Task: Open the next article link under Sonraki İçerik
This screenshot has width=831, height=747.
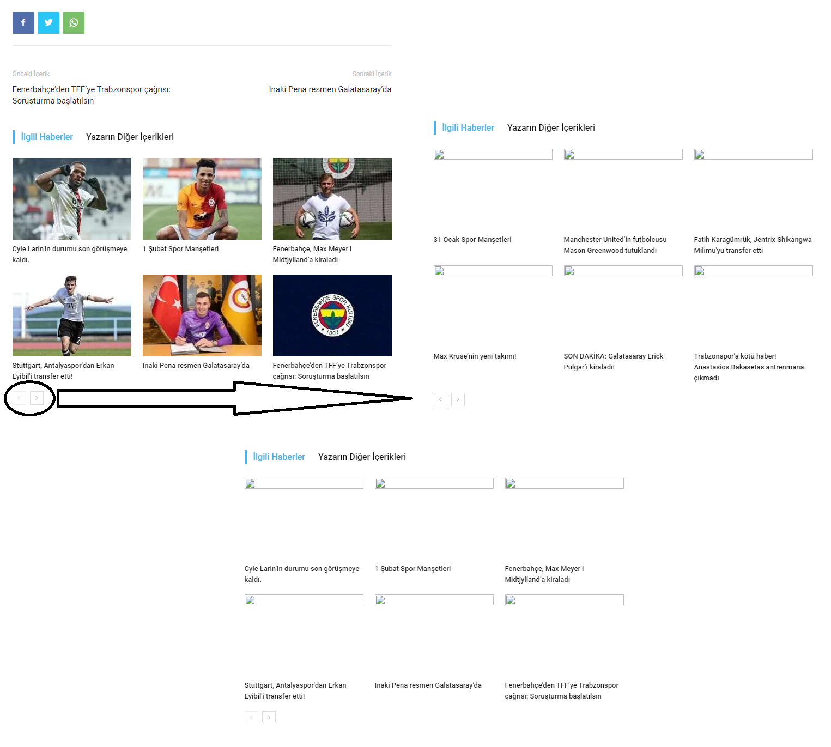Action: 330,89
